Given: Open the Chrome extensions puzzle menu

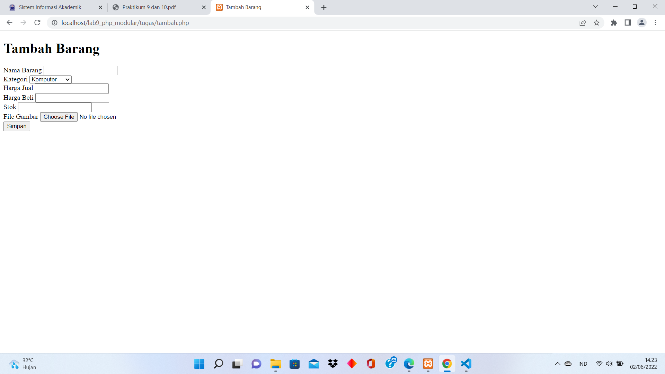Looking at the screenshot, I should [614, 23].
